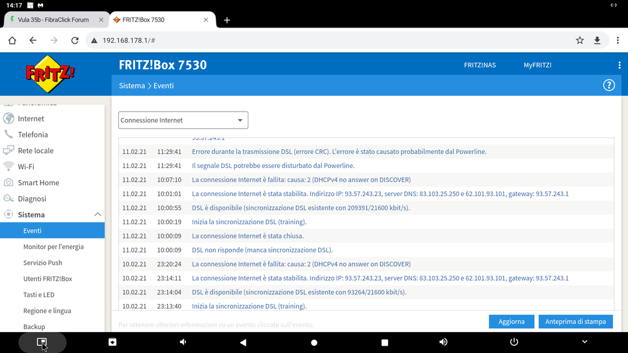Viewport: 628px width, 353px height.
Task: Open event 'La connessione Internet è stata chiusa'
Action: click(248, 236)
